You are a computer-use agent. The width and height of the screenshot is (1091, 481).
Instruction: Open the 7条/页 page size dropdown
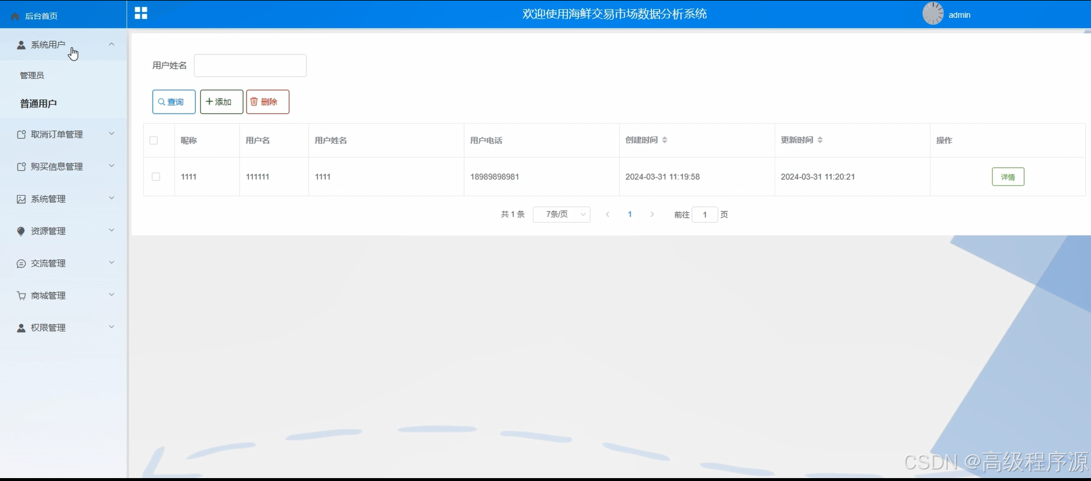click(x=562, y=215)
